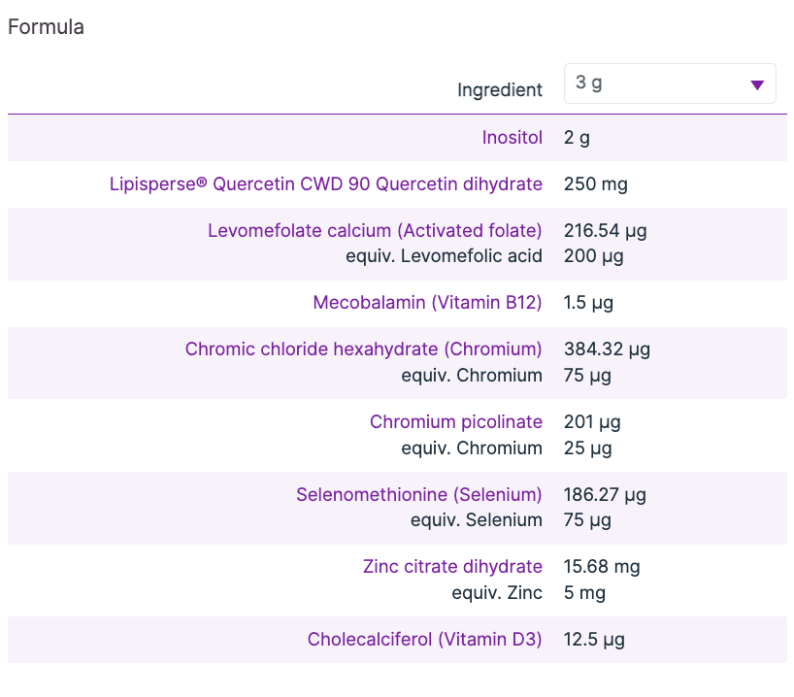Select the Cholecalciferol (Vitamin D3) link
Viewport: 794px width, 697px height.
pos(424,640)
